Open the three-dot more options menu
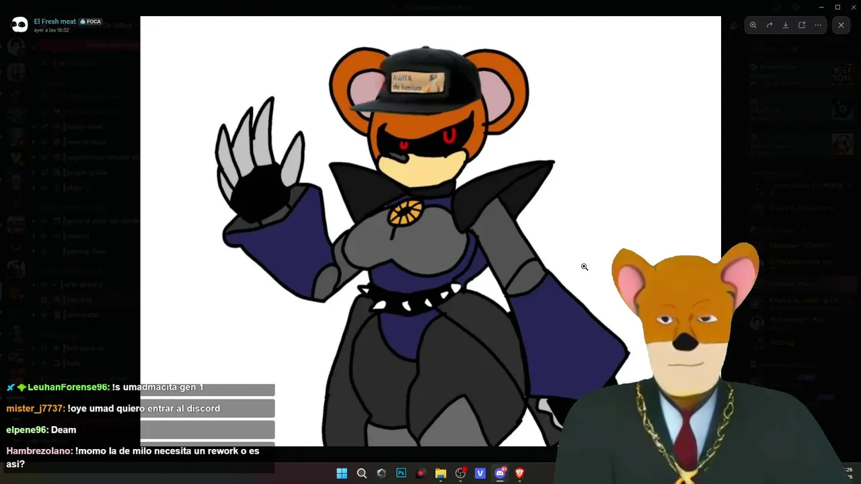Viewport: 861px width, 484px height. pos(818,25)
